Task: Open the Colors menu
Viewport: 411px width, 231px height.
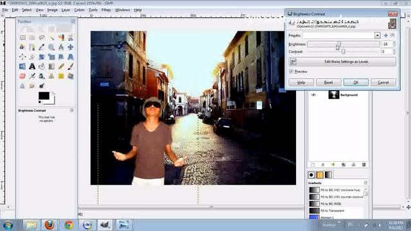Action: [x=79, y=10]
